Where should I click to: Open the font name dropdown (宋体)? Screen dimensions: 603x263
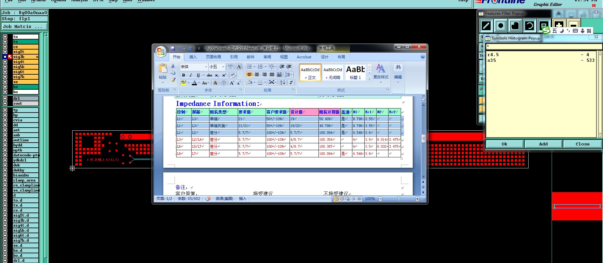tap(206, 67)
